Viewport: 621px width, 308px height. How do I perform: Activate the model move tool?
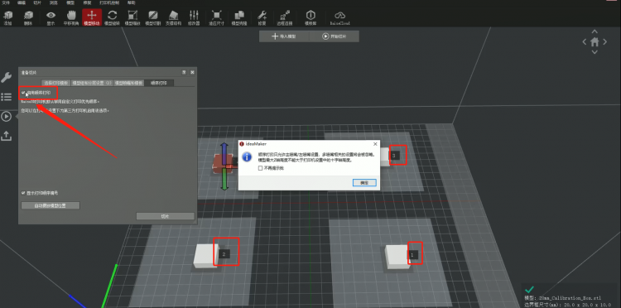tap(91, 17)
